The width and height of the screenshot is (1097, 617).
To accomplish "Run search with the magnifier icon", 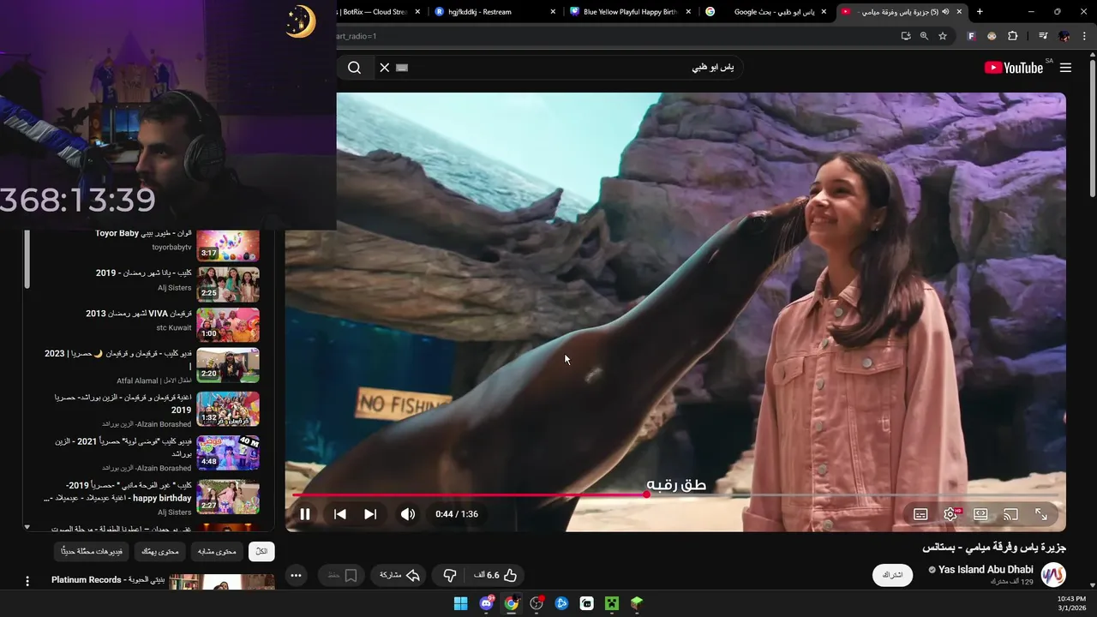I will (355, 68).
